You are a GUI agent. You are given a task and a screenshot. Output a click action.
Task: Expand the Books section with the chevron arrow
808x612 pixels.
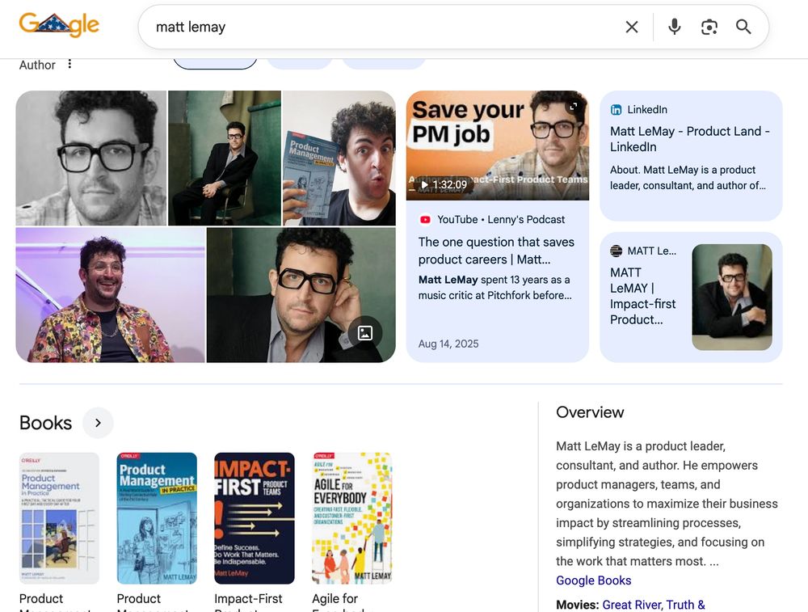click(x=98, y=422)
